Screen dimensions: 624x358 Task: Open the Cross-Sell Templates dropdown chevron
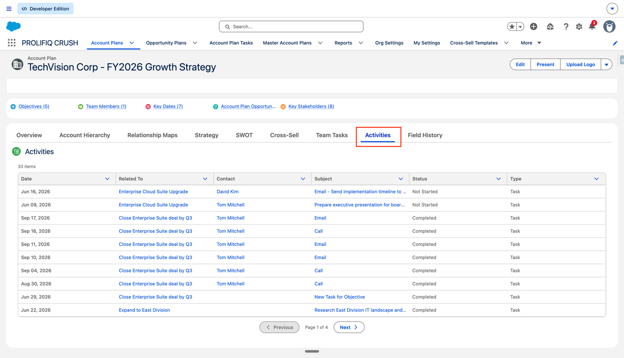point(506,43)
